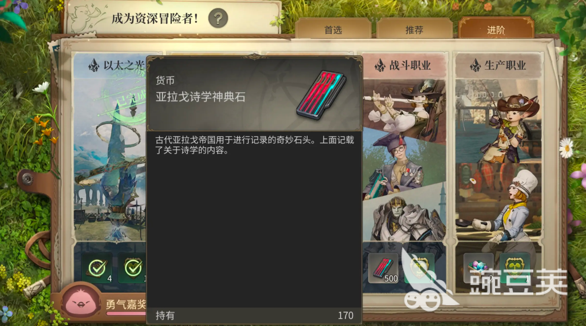Viewport: 586px width, 326px height.
Task: Tap the green badge reward in 生产职业
Action: coord(515,268)
